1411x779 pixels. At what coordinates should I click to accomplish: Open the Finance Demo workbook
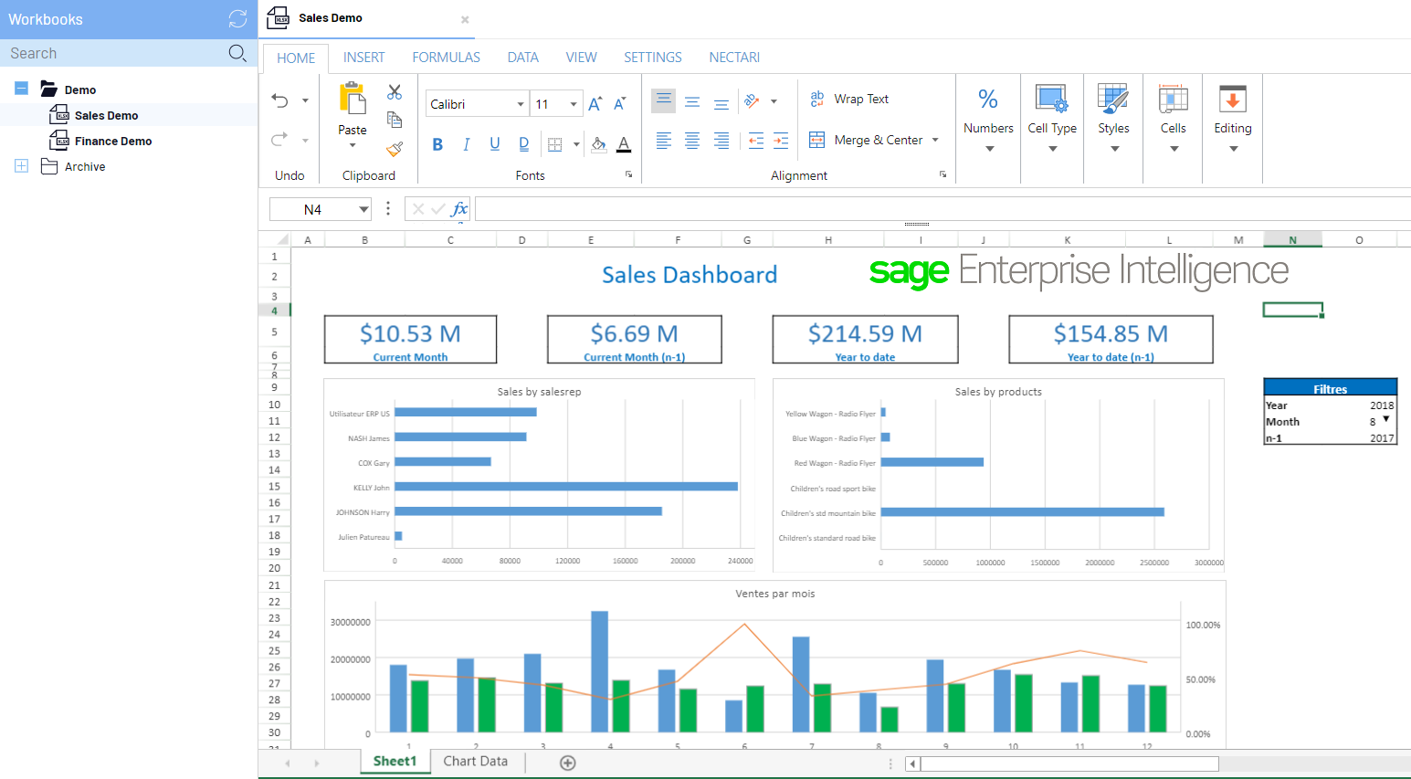pyautogui.click(x=112, y=142)
